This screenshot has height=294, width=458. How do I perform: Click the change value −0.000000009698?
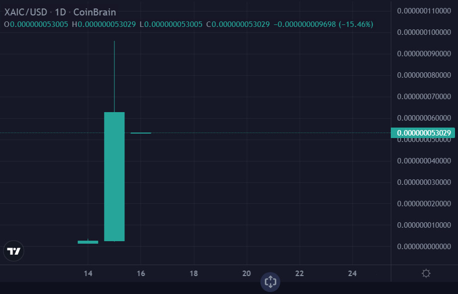point(305,24)
